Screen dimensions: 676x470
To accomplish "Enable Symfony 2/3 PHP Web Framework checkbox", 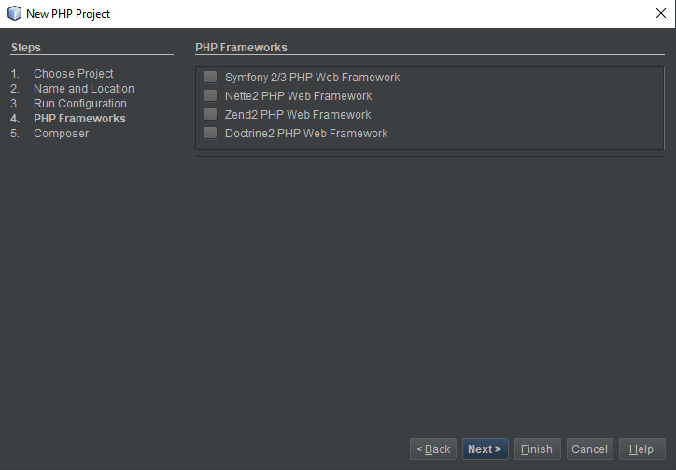I will (210, 77).
